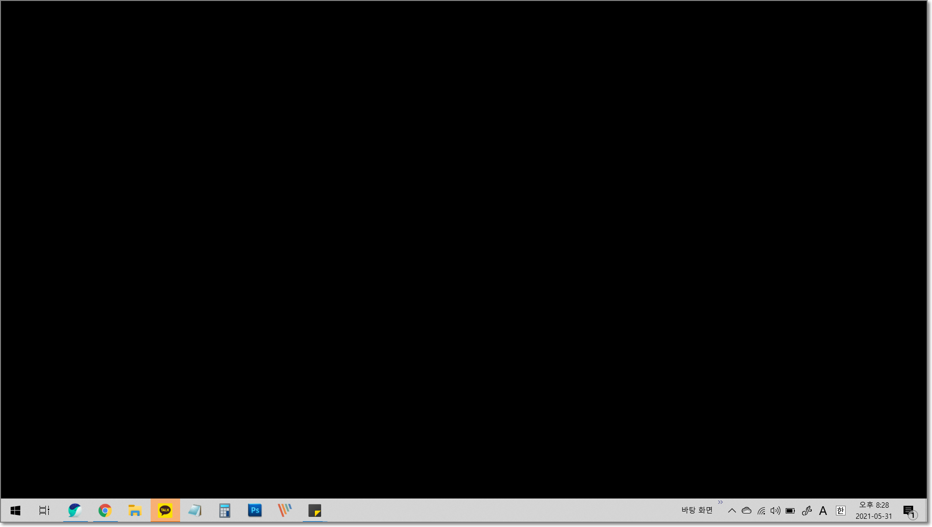
Task: Open the Notepad taskbar icon
Action: [x=195, y=511]
